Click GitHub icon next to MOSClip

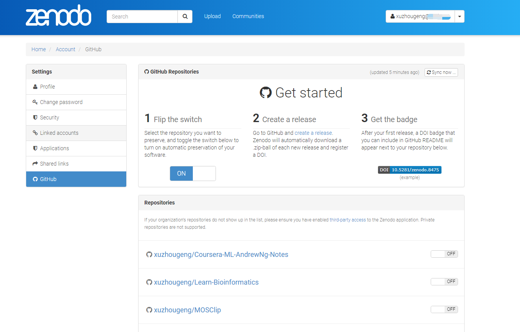[149, 310]
